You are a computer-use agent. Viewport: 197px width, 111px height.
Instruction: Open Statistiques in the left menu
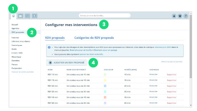click(17, 45)
